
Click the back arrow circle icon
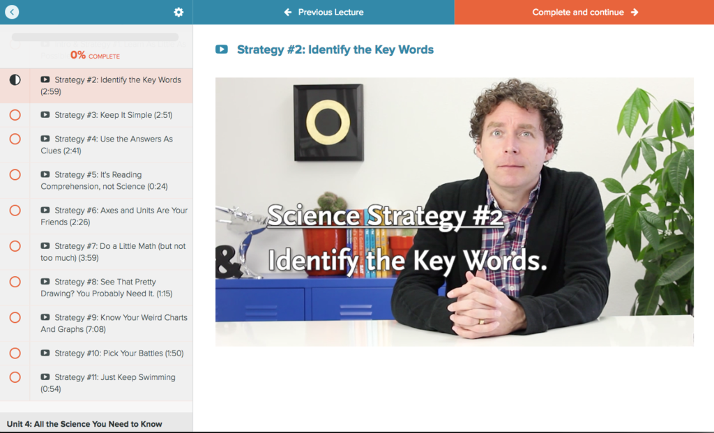point(12,12)
